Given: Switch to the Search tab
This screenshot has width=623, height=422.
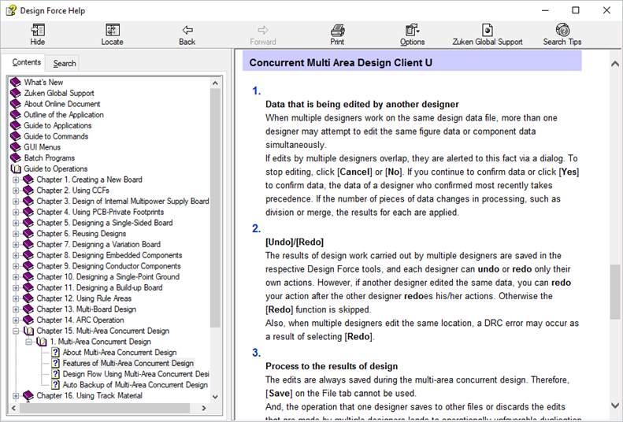Looking at the screenshot, I should (x=65, y=63).
